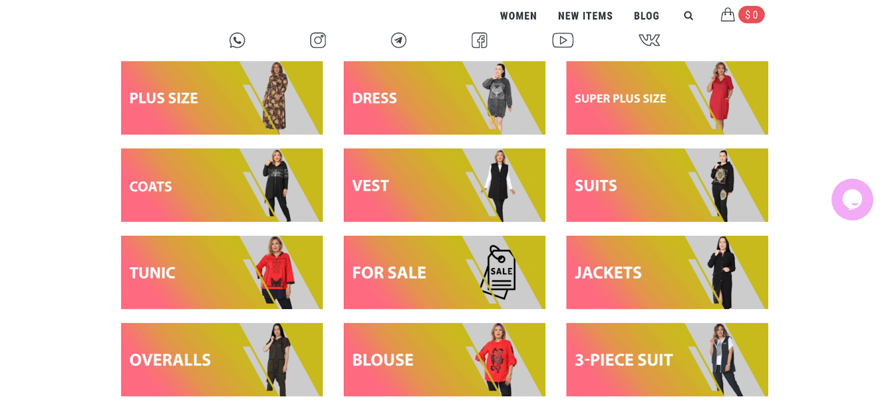Select the PLUS SIZE category banner
This screenshot has height=406, width=890.
[222, 98]
